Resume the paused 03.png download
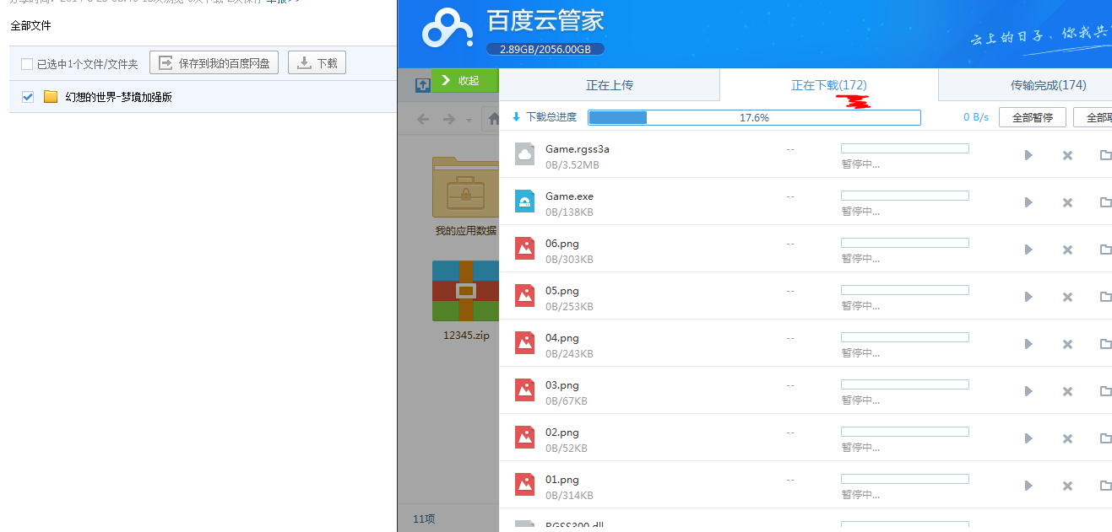Screen dimensions: 1112x532 tap(1028, 391)
